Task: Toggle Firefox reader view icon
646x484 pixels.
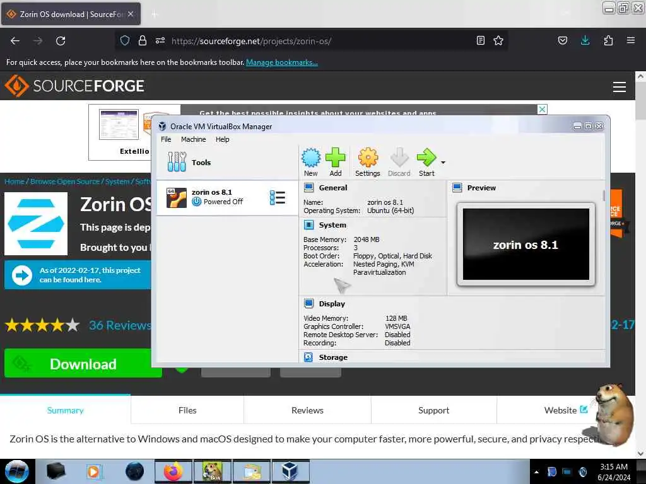Action: 480,40
